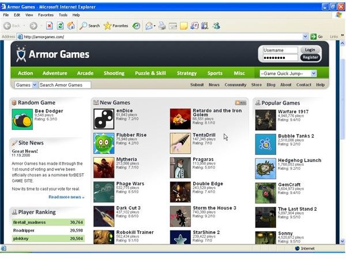Click the Mytheria game title
Screen dimensions: 346x260
point(126,159)
